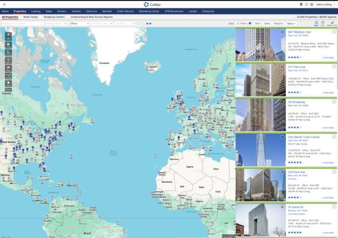Image resolution: width=338 pixels, height=238 pixels.
Task: Open the 120 Park Ave photo thumbnail
Action: [260, 185]
